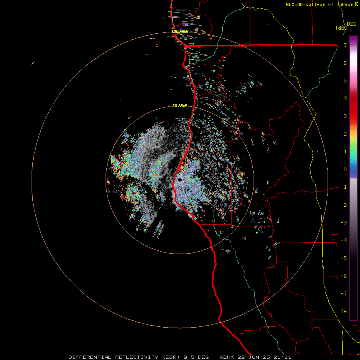Image resolution: width=360 pixels, height=360 pixels.
Task: Click the 7 value on the color scale
Action: [x=345, y=45]
